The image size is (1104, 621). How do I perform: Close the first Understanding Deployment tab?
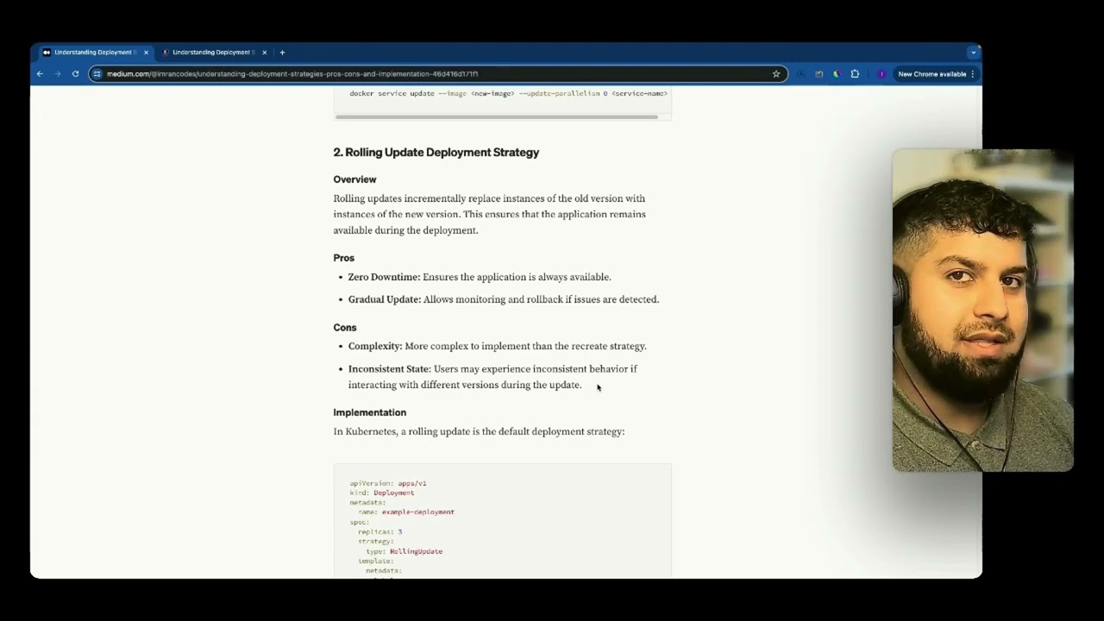[x=146, y=53]
